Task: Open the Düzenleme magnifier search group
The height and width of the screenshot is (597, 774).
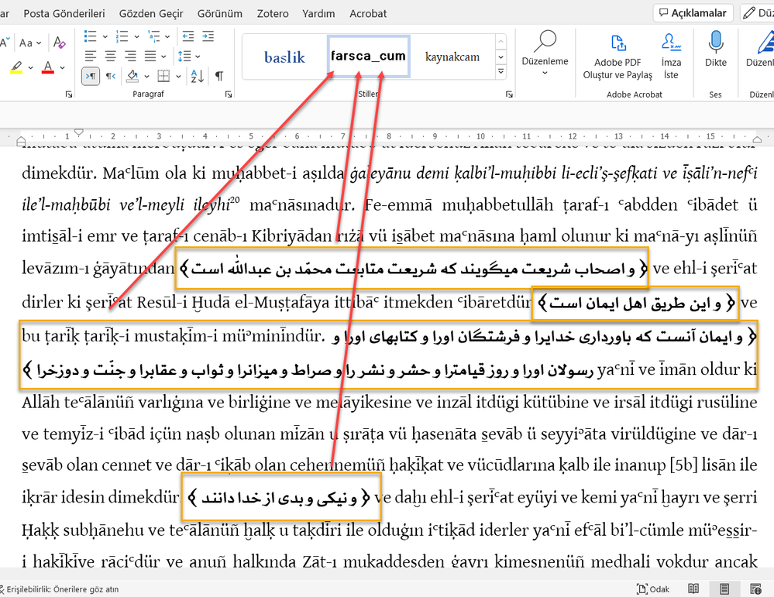Action: click(x=545, y=53)
